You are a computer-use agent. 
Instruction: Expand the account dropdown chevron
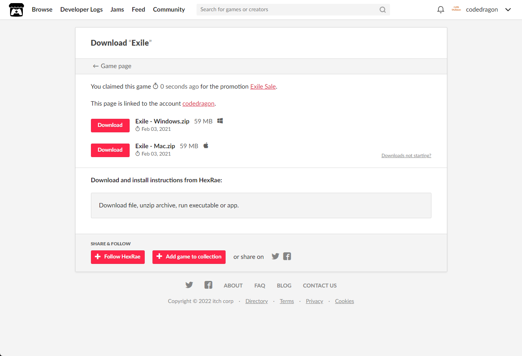[x=508, y=10]
